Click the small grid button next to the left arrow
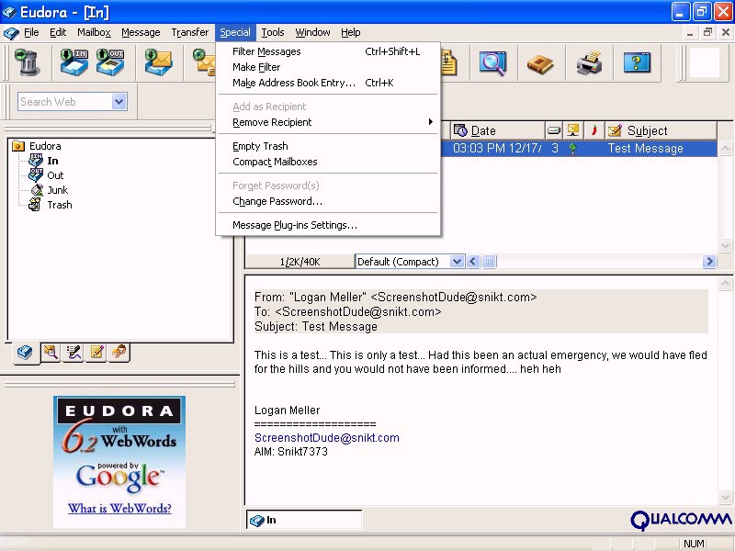The width and height of the screenshot is (735, 551). 489,262
